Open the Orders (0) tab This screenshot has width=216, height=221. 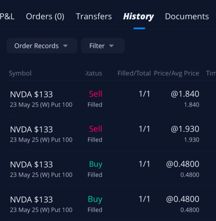click(x=45, y=16)
